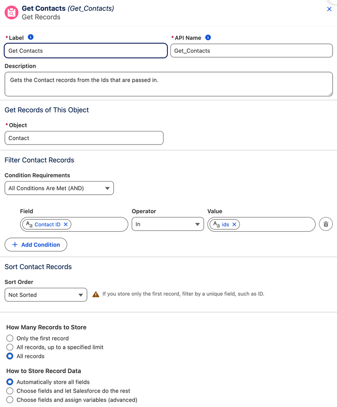The image size is (337, 407).
Task: Select the All records radio button
Action: point(10,356)
